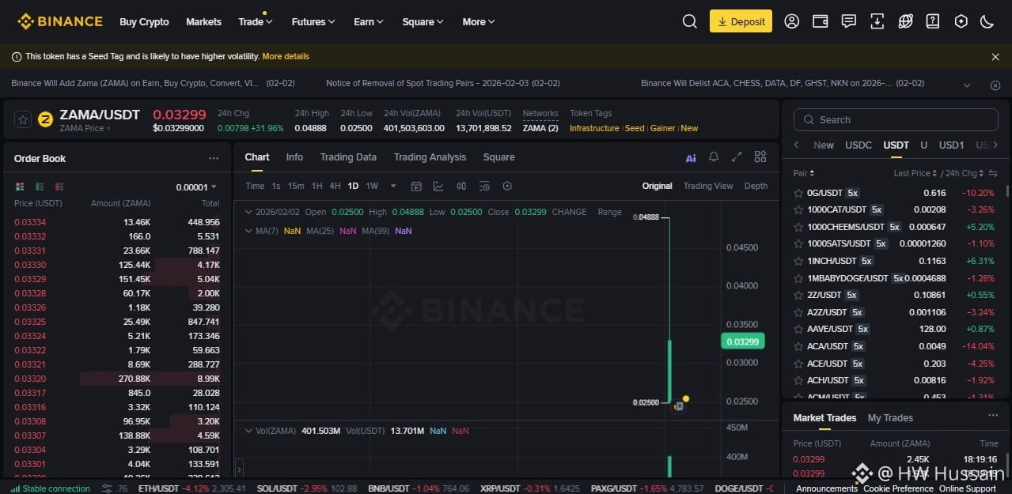Add ZAMA/USDT to favorites star
Viewport: 1012px width, 494px height.
point(23,119)
